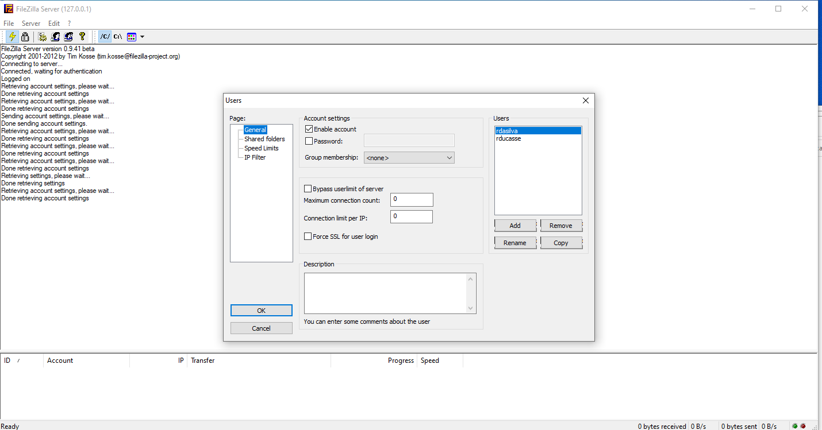The image size is (822, 430).
Task: Click the green indicator LED in status bar
Action: 795,426
